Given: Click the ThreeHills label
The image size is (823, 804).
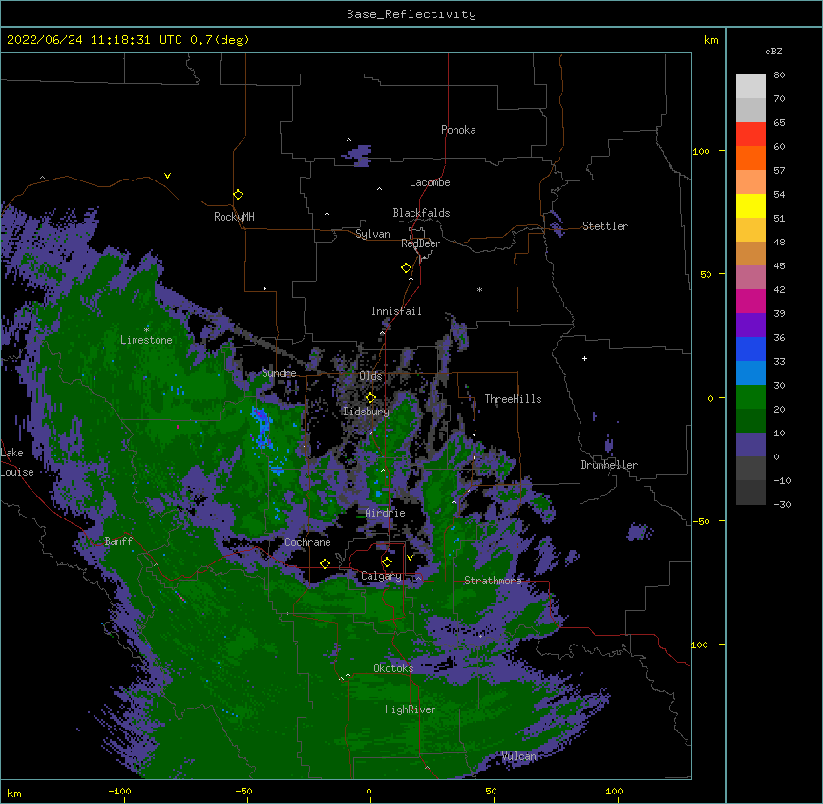Looking at the screenshot, I should point(513,399).
